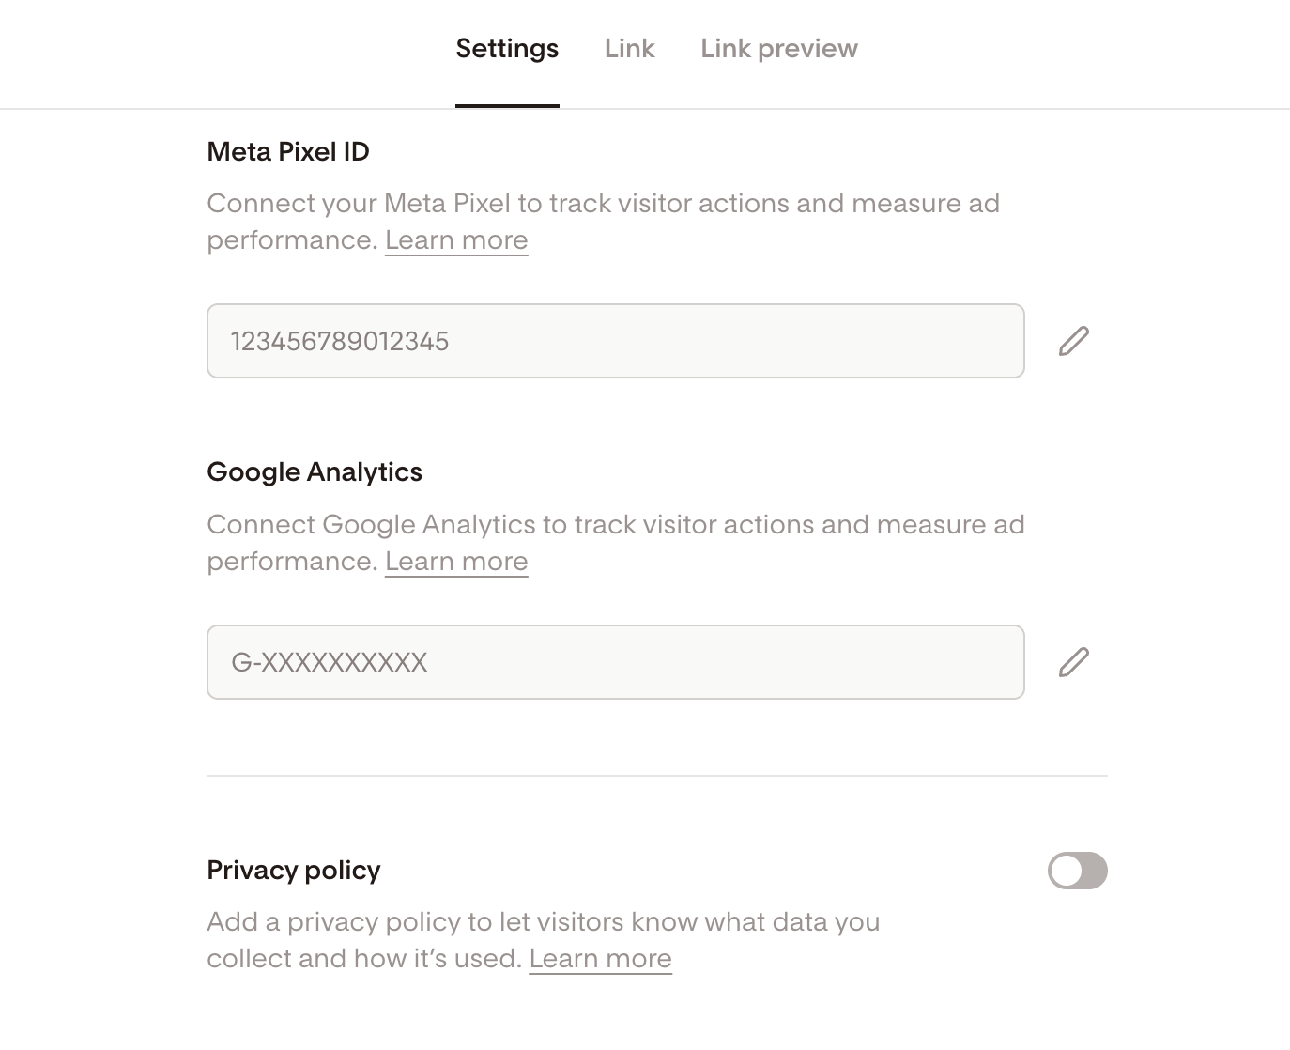Screen dimensions: 1290x1050
Task: Click the Meta Pixel ID heading
Action: pyautogui.click(x=288, y=152)
